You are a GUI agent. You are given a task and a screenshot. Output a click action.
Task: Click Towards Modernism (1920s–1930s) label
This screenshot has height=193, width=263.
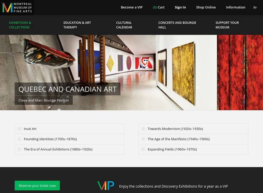tap(175, 129)
